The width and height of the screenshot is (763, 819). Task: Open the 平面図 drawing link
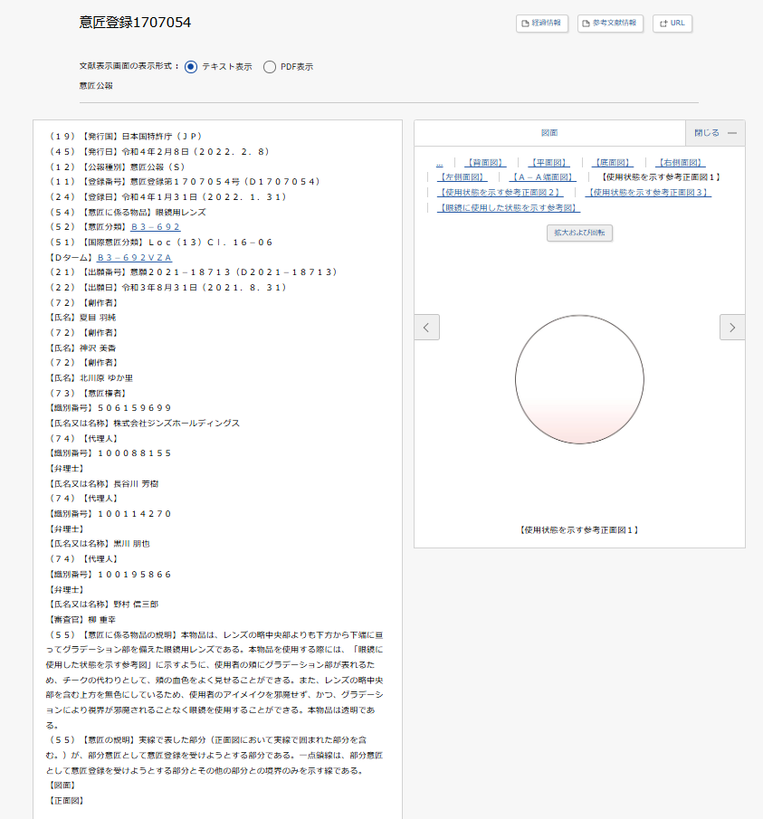tap(548, 163)
